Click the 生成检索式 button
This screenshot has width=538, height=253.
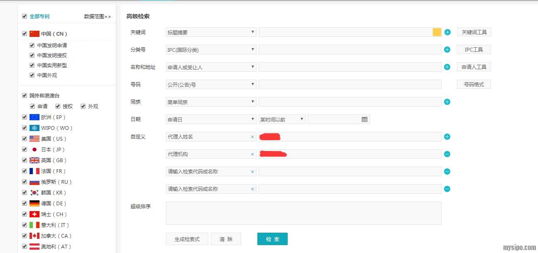coord(187,239)
